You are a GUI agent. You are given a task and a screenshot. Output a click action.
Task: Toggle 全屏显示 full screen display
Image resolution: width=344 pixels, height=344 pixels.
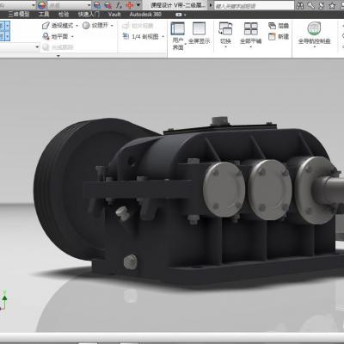pos(199,34)
